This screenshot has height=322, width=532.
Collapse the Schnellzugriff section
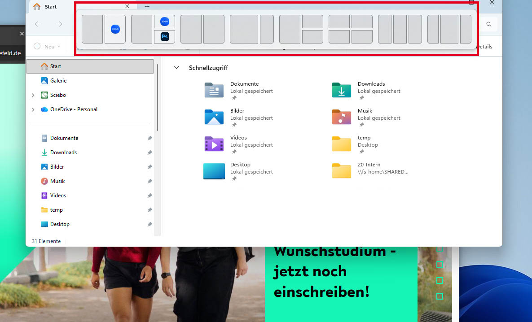(x=177, y=68)
